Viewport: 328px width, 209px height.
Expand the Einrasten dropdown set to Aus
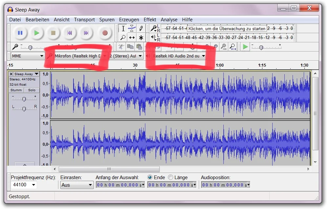(x=77, y=185)
